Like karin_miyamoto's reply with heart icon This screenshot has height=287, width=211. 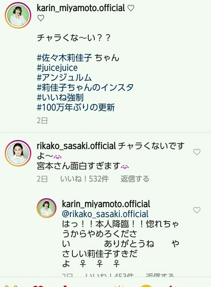click(197, 210)
